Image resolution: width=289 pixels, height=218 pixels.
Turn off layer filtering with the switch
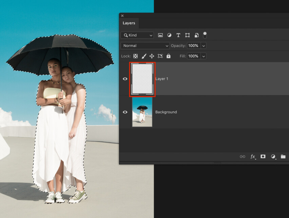(205, 34)
